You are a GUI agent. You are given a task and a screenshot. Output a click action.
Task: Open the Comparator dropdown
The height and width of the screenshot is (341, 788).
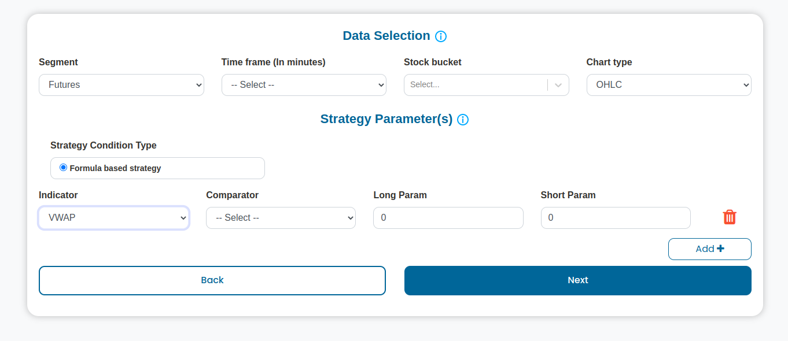pyautogui.click(x=281, y=218)
